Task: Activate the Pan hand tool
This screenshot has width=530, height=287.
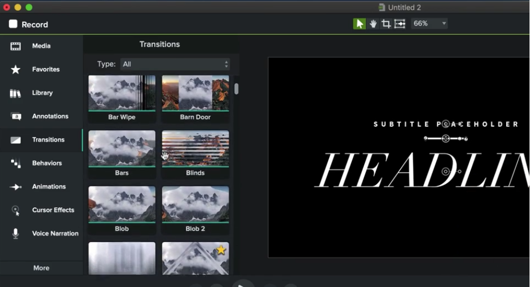Action: [373, 24]
